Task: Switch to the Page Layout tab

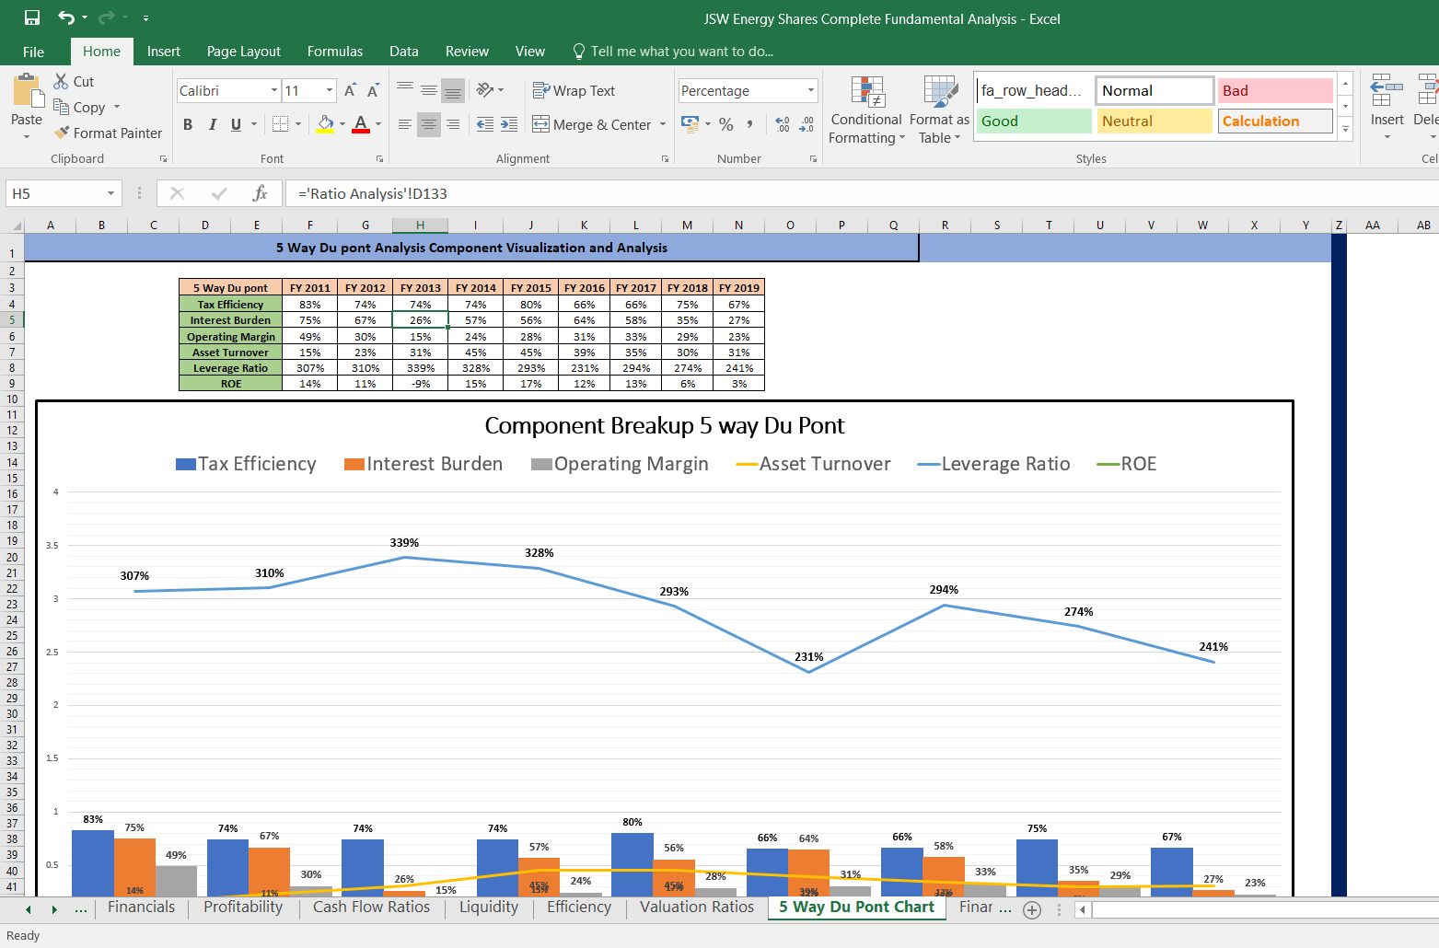Action: [x=244, y=52]
